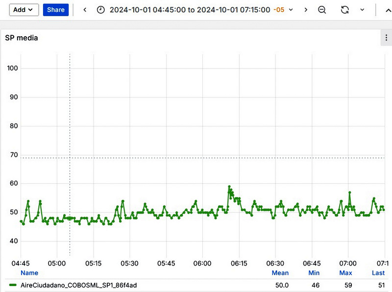The width and height of the screenshot is (392, 292).
Task: Sort legend by Name column
Action: [x=29, y=273]
